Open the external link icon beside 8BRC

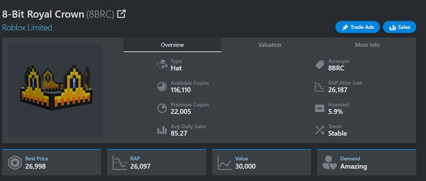coord(121,14)
